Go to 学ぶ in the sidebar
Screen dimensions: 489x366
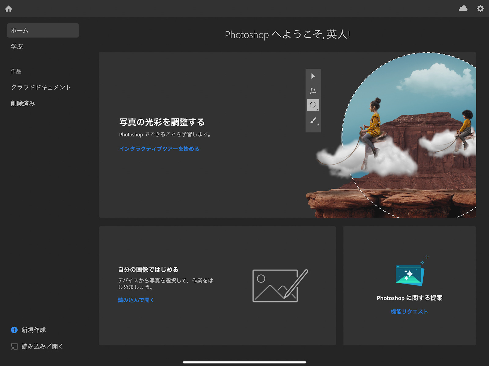(17, 47)
